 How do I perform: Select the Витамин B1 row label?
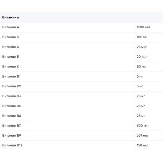click(x=11, y=76)
